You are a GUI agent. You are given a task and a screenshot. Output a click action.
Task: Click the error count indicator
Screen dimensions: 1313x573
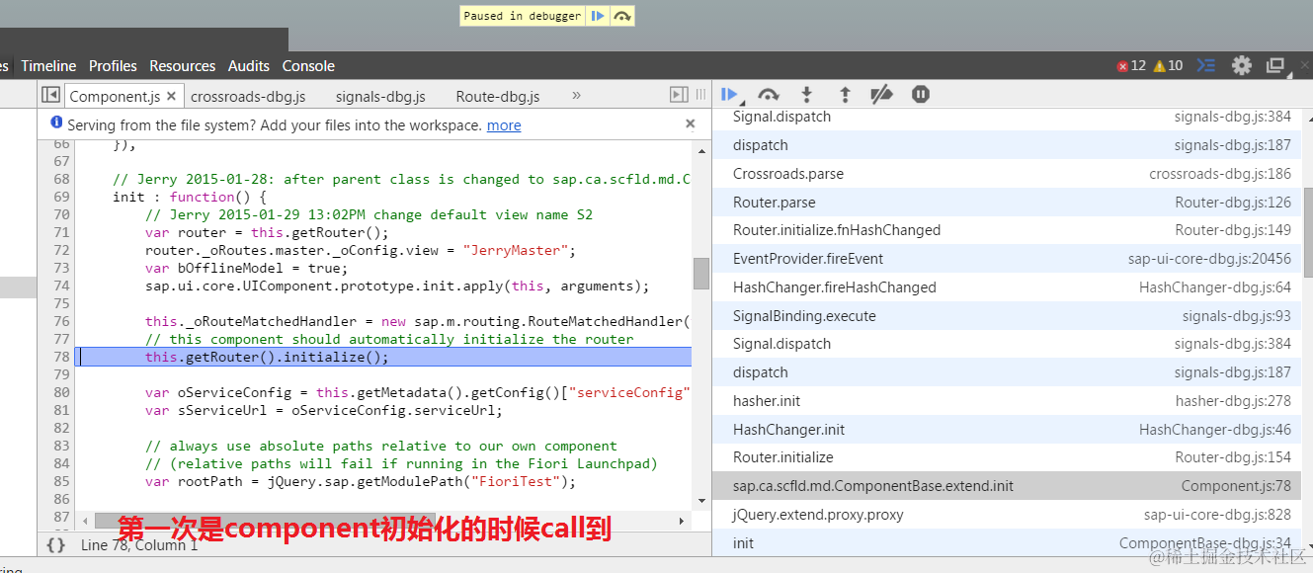[1131, 66]
